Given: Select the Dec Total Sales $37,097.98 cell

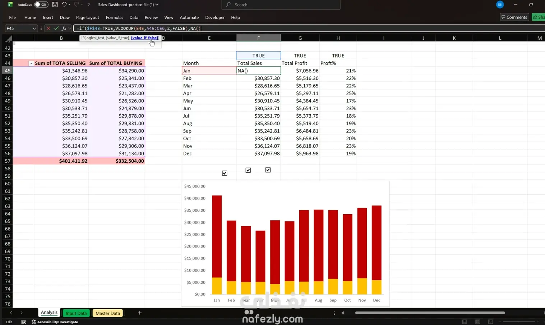Looking at the screenshot, I should [x=258, y=153].
